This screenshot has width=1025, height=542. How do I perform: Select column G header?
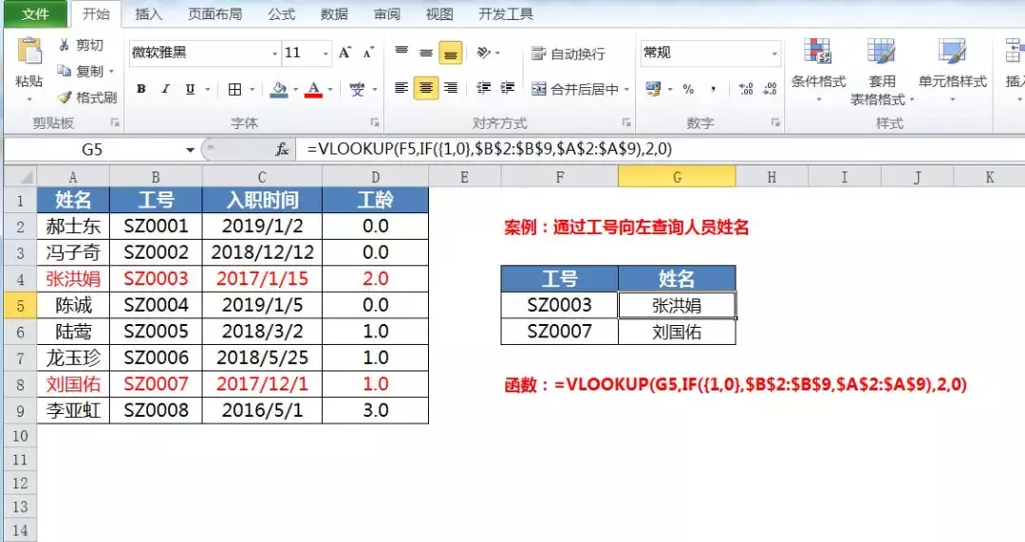tap(677, 176)
